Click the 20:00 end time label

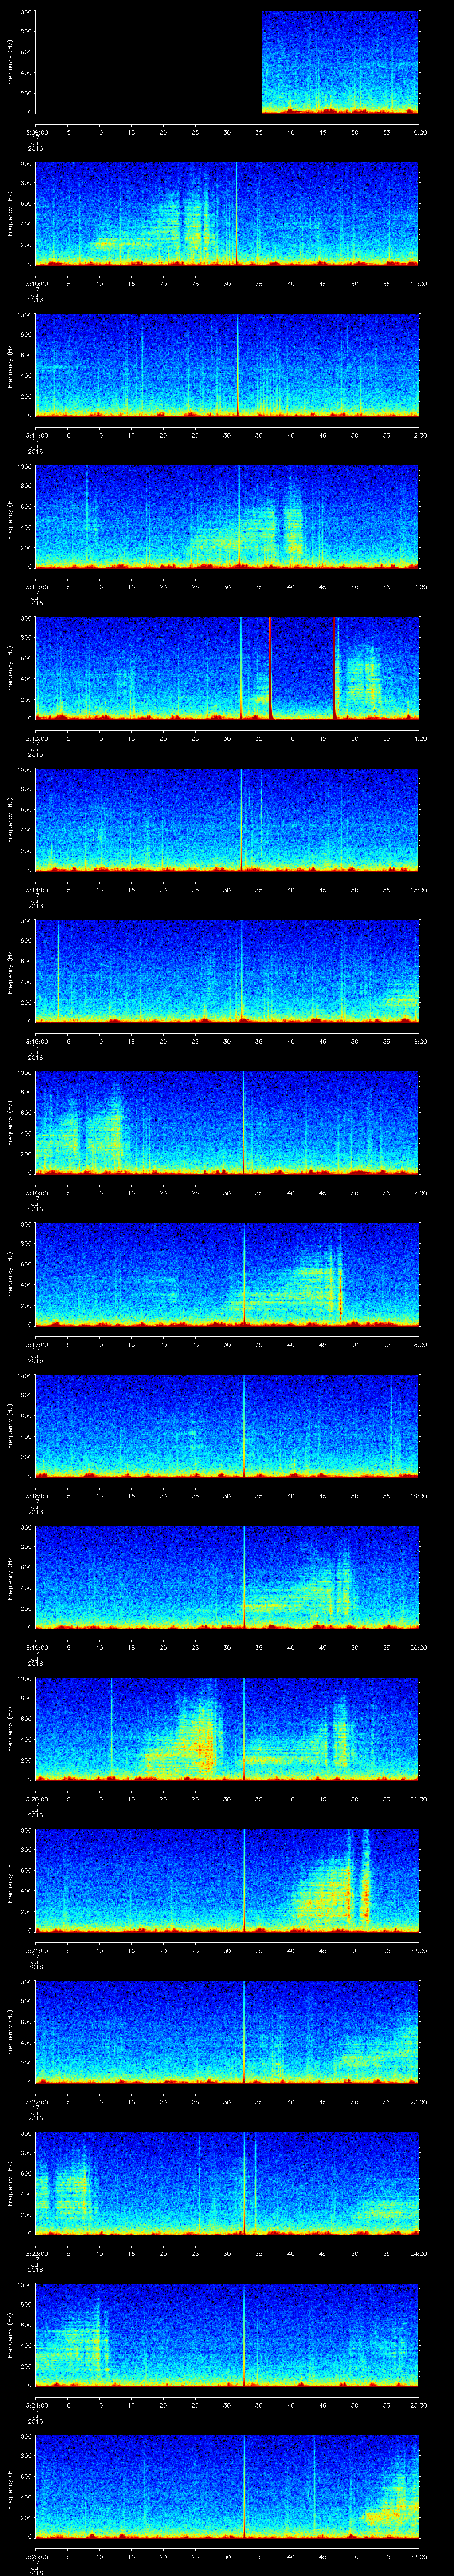[x=418, y=1647]
